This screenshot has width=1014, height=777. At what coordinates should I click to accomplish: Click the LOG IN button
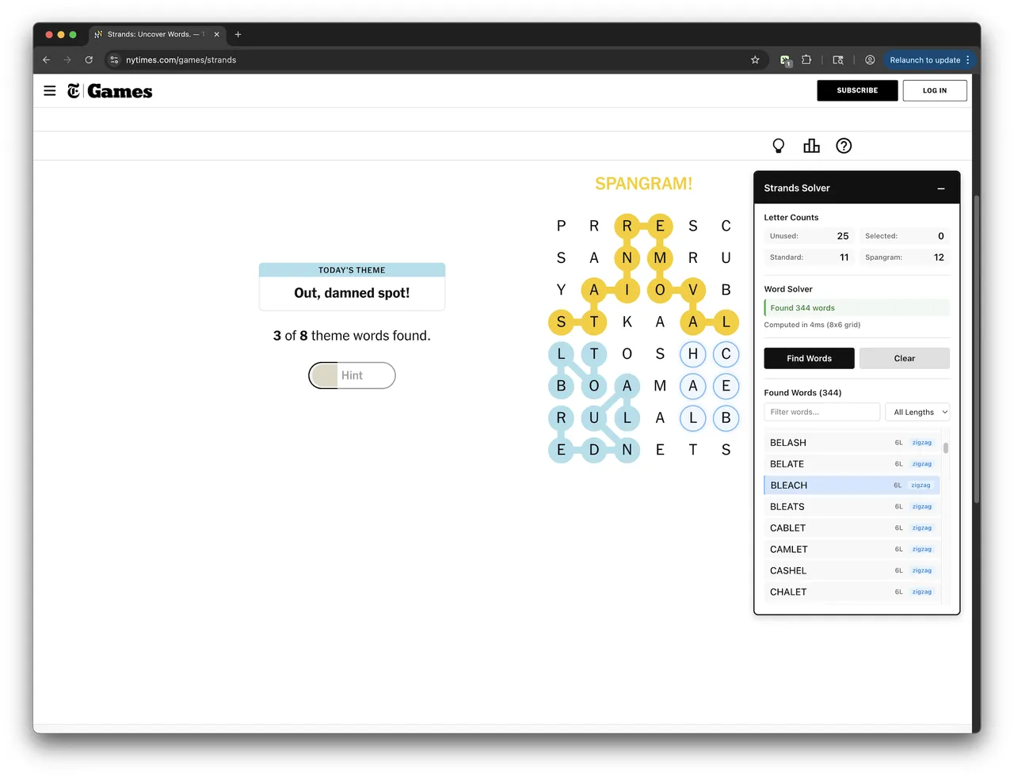point(935,90)
